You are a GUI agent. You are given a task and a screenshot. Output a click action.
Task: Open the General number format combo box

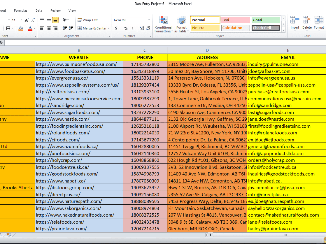click(132, 20)
